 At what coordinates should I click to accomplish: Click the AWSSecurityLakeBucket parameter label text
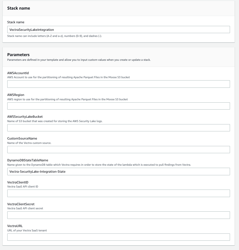pyautogui.click(x=25, y=117)
